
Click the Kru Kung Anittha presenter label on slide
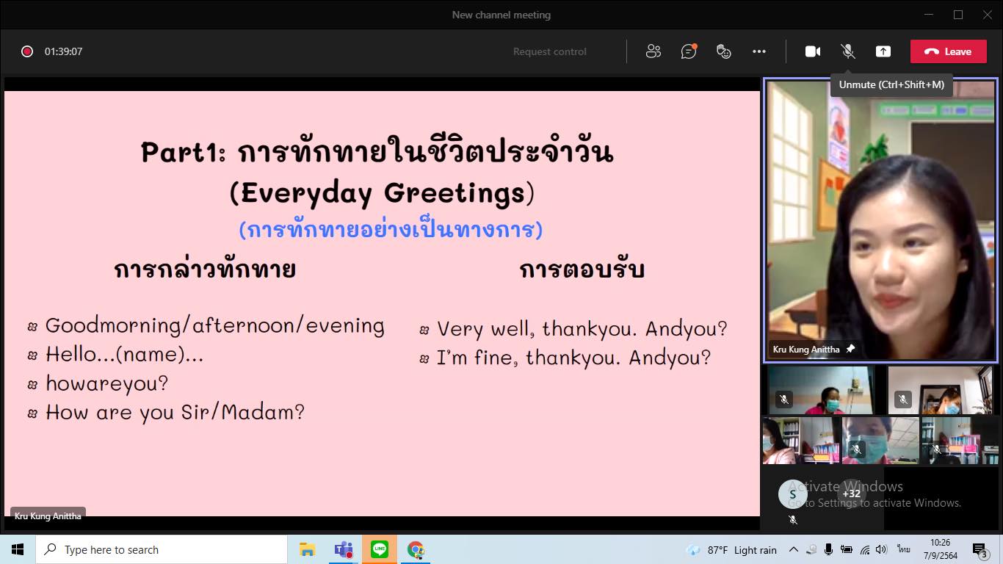pos(48,516)
